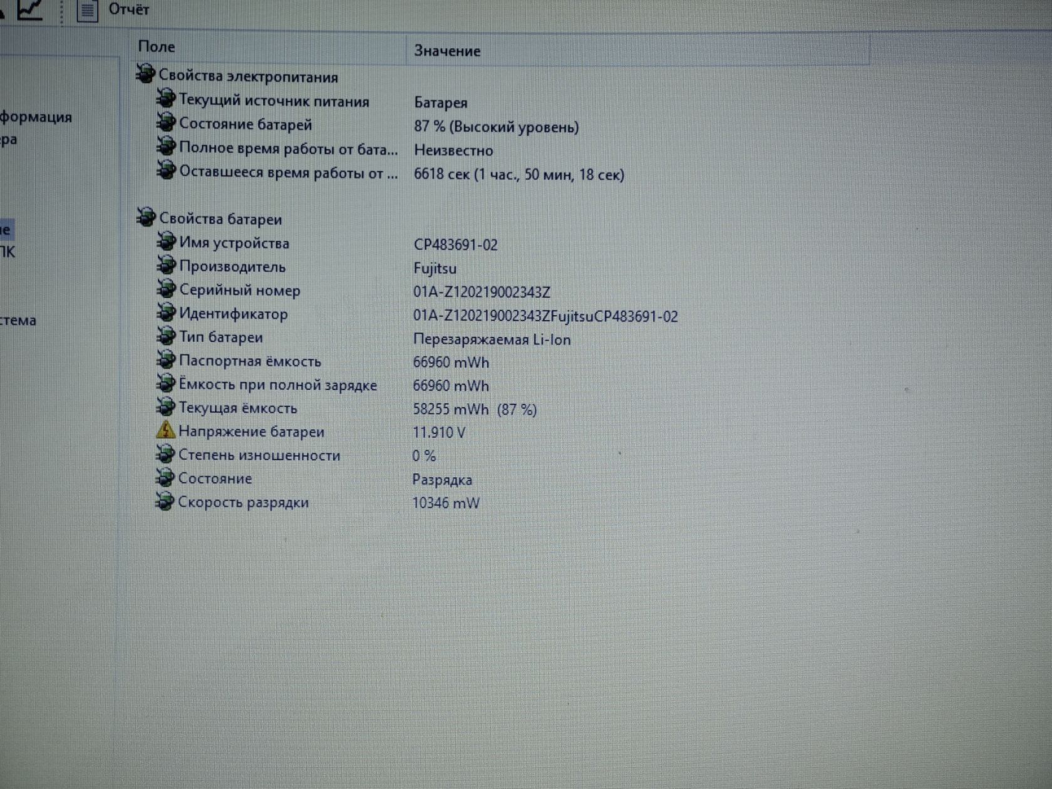Open sidebar item ending in формация
The height and width of the screenshot is (789, 1052).
[36, 117]
